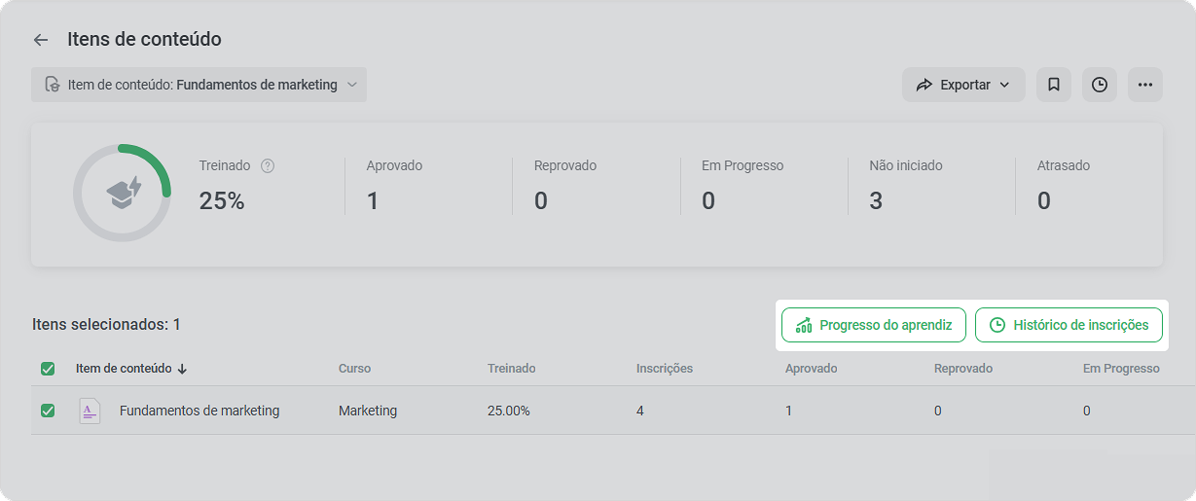Sort by the Inscrições column header
The image size is (1196, 501).
665,369
